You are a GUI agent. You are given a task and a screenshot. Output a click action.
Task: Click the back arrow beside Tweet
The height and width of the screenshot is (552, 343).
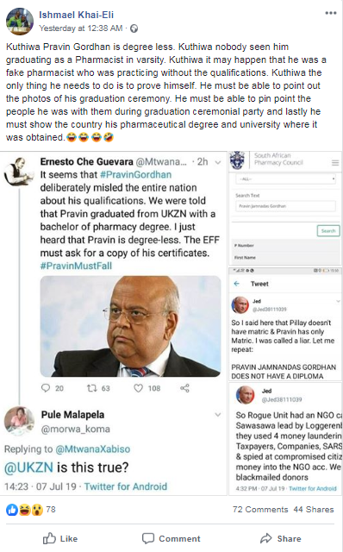pyautogui.click(x=237, y=284)
